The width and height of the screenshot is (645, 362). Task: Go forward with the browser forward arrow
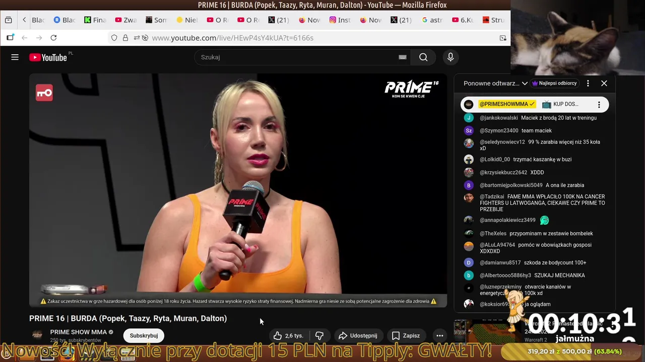coord(39,38)
